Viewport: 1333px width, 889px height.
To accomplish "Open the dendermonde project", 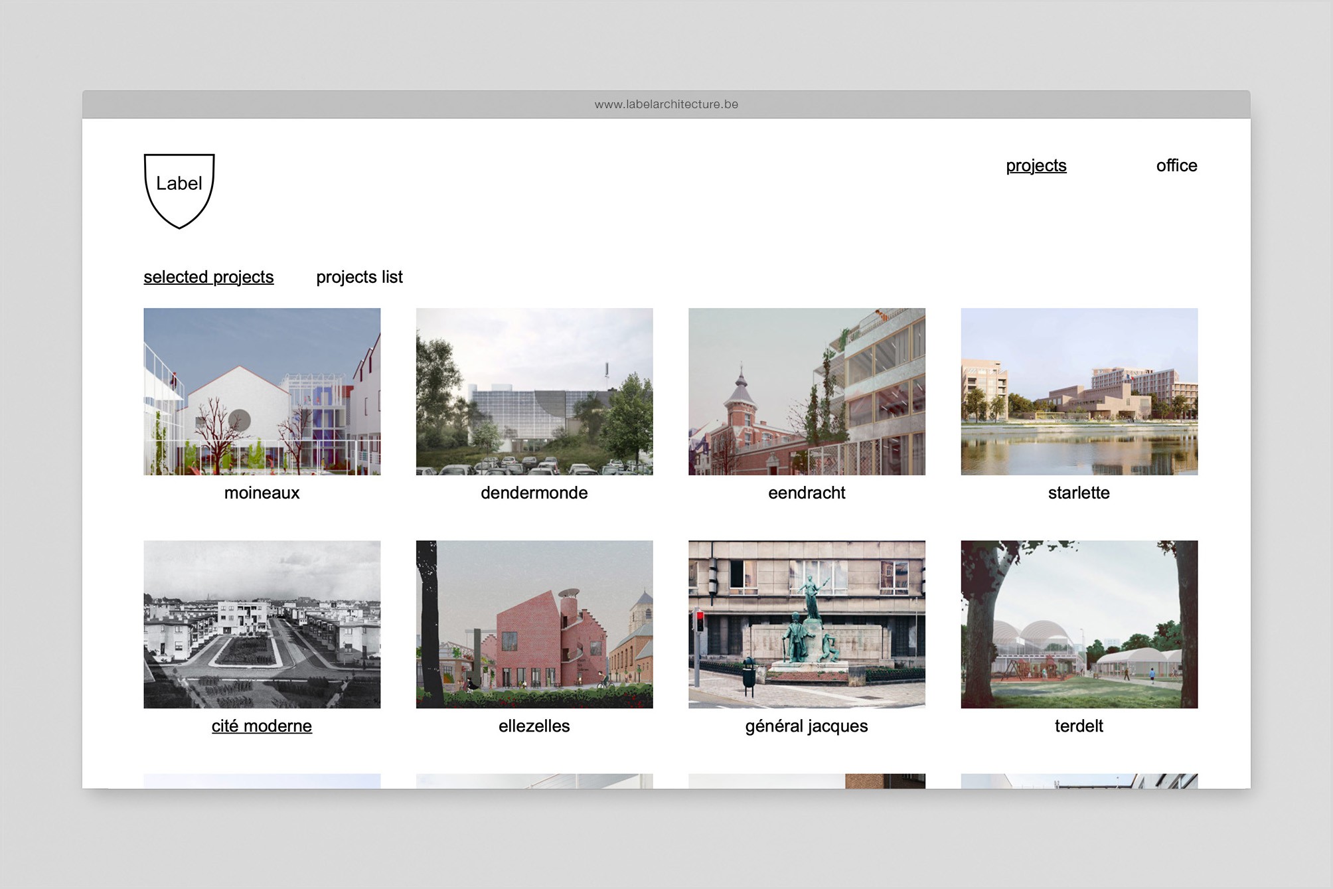I will click(534, 392).
